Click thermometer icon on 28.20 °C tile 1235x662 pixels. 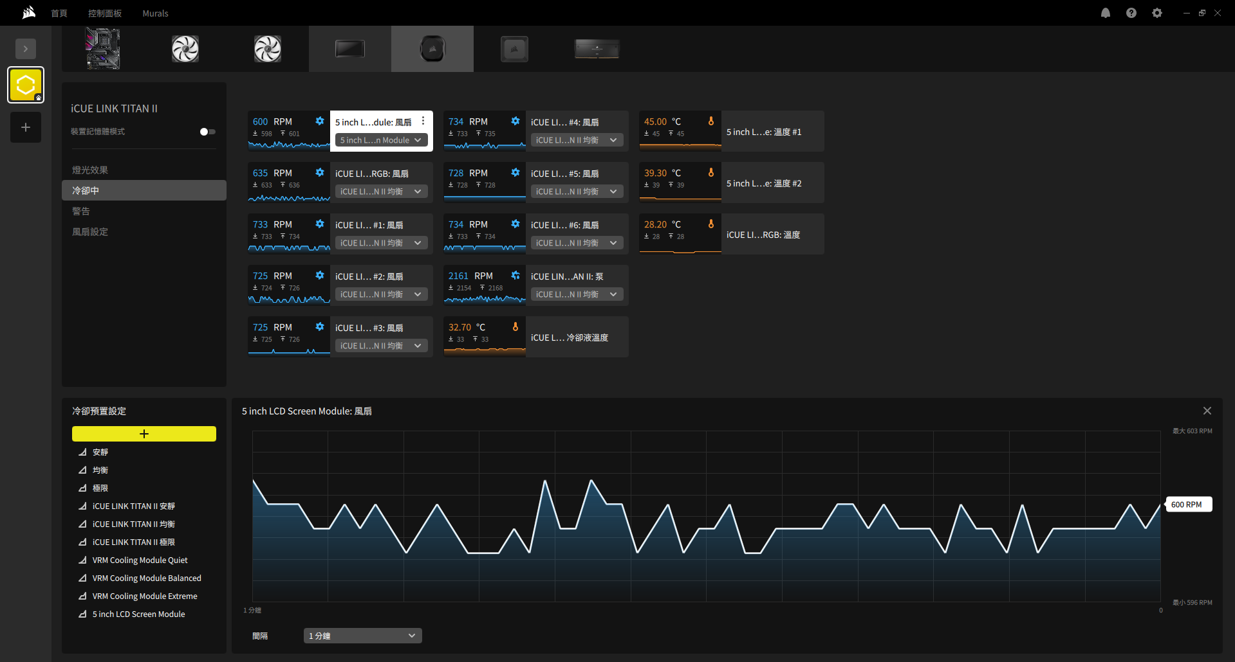click(x=711, y=224)
